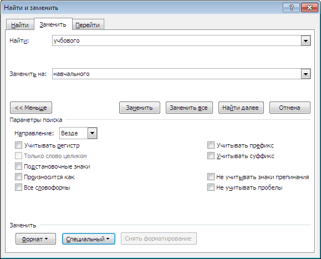Focus the Найти text field containing учбового
The height and width of the screenshot is (259, 321).
(x=177, y=40)
